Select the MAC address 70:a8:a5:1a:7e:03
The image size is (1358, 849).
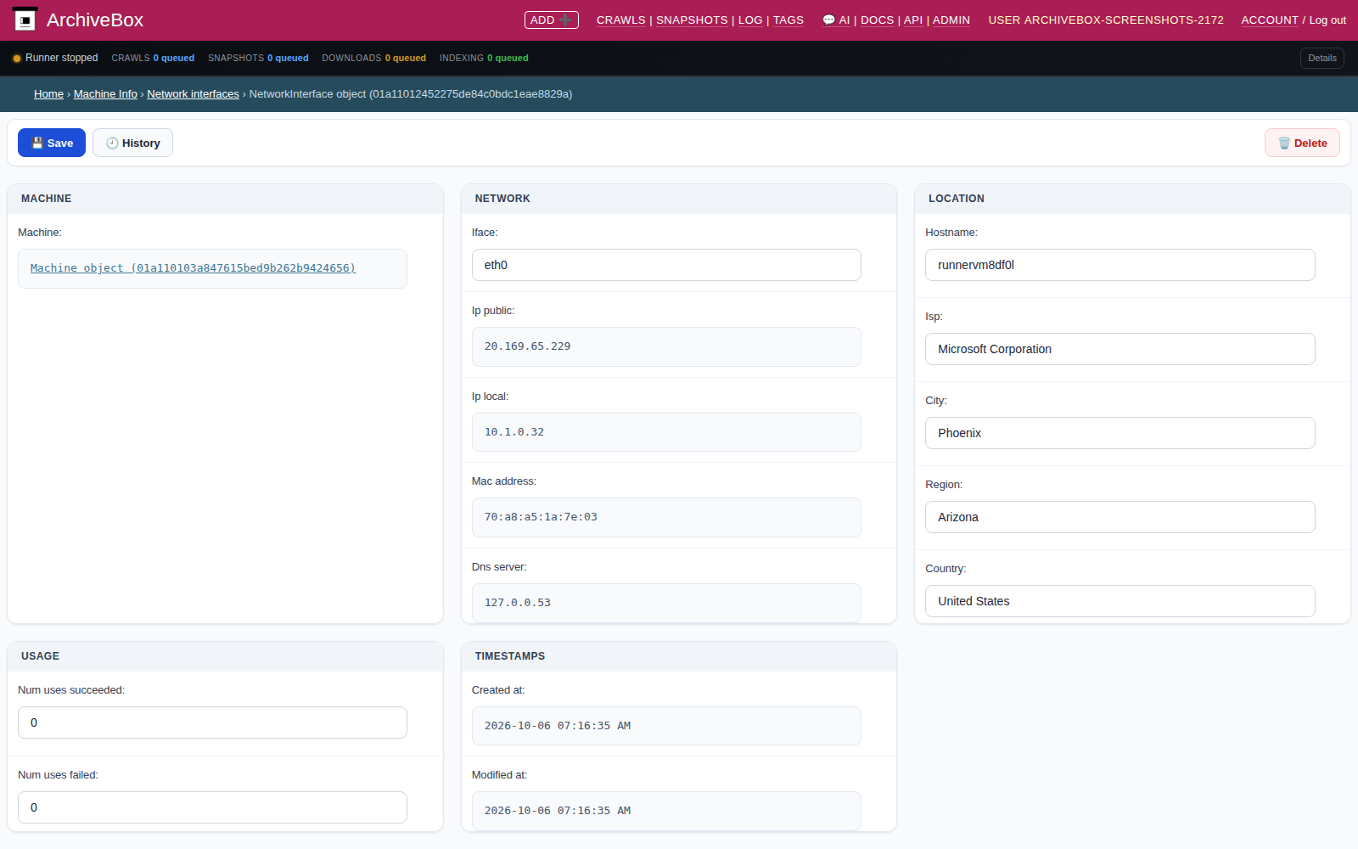pyautogui.click(x=541, y=517)
